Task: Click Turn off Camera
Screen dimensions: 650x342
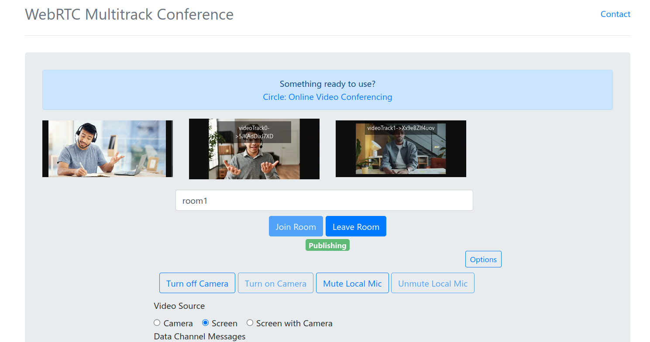Action: [197, 283]
